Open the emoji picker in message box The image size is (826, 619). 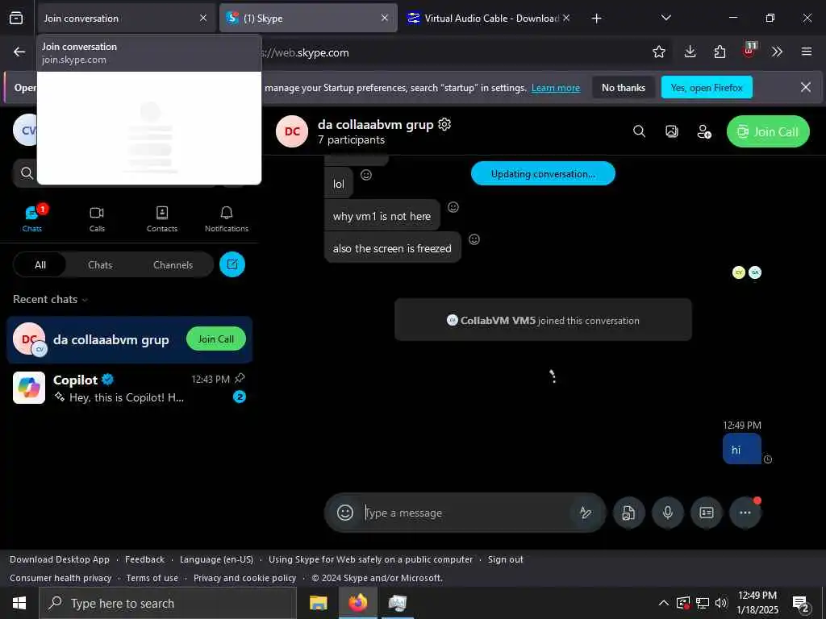point(345,512)
